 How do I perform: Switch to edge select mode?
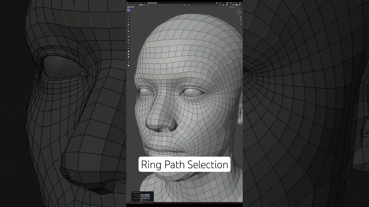coord(141,5)
